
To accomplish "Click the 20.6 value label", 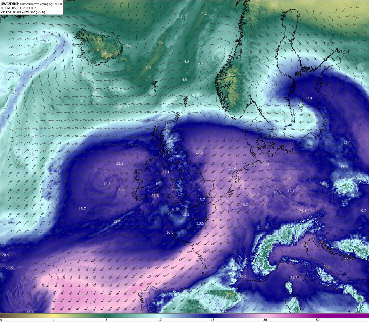I will pos(243,277).
